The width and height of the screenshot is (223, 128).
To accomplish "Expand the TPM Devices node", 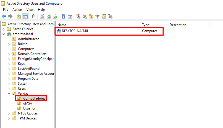I will coord(9,119).
